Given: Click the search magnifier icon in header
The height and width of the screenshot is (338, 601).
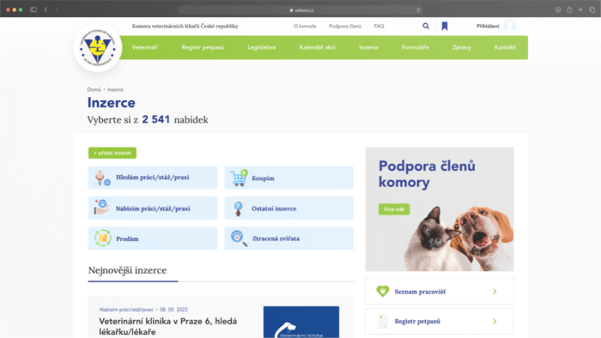Looking at the screenshot, I should click(426, 26).
